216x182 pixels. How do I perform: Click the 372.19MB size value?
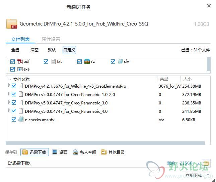(192, 95)
